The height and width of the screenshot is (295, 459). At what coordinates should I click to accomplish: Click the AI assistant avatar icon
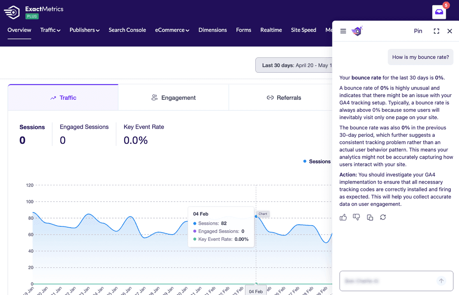357,31
